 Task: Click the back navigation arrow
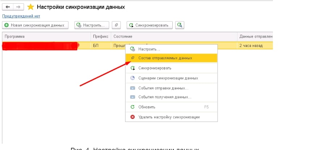pos(8,7)
